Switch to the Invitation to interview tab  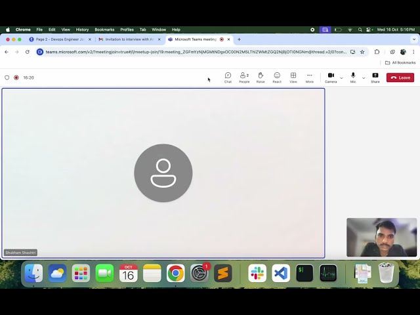point(130,39)
